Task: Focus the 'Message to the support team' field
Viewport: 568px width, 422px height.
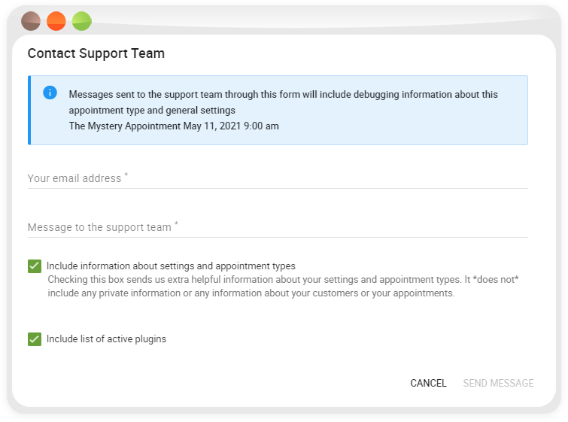Action: pos(278,227)
